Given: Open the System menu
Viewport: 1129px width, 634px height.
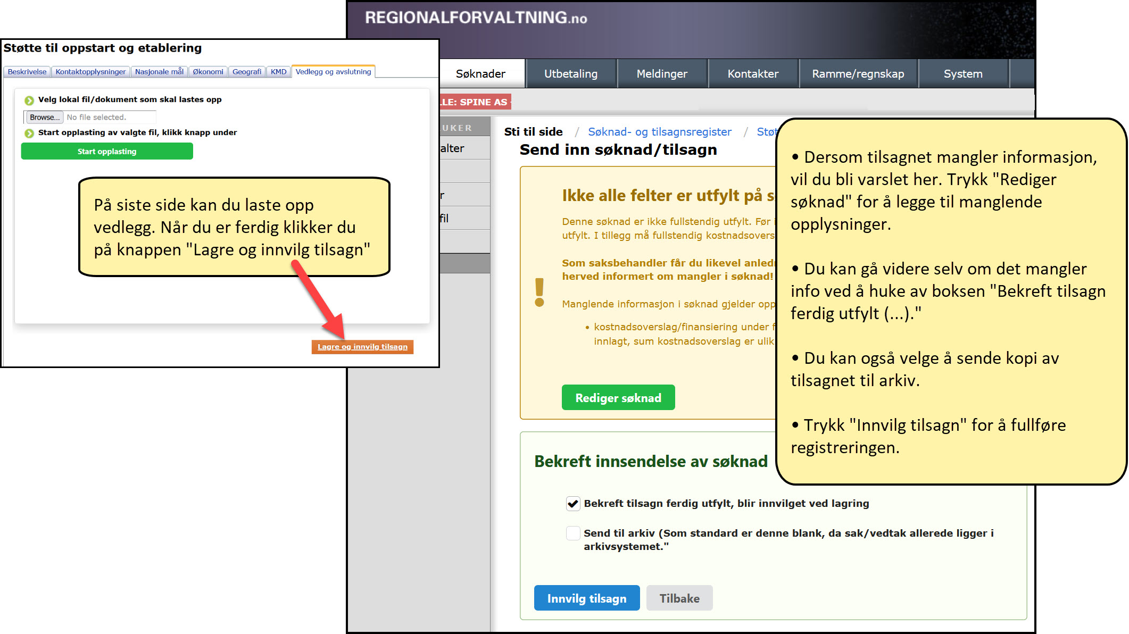Looking at the screenshot, I should [962, 74].
